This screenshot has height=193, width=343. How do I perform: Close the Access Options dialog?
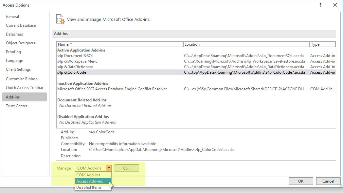pyautogui.click(x=335, y=5)
